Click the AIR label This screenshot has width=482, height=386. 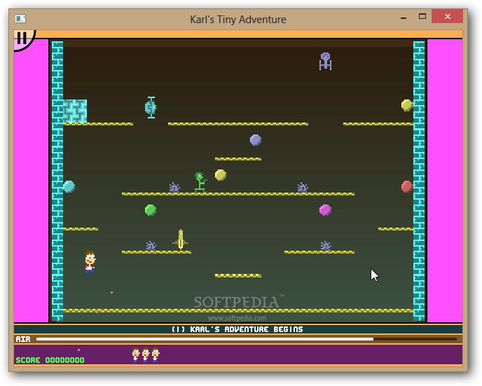pyautogui.click(x=23, y=339)
